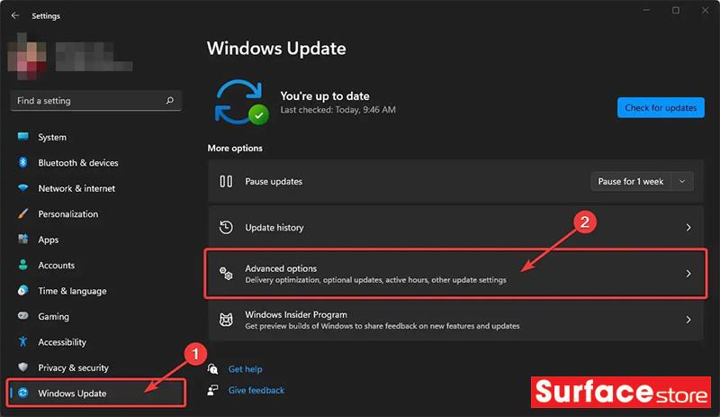Click the Privacy shield icon
Screen dimensions: 720x417
tap(23, 367)
